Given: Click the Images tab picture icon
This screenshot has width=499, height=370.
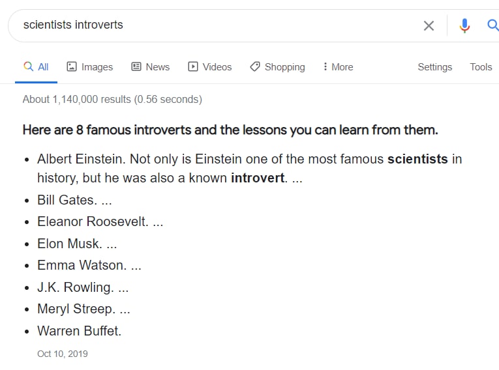Looking at the screenshot, I should (x=72, y=66).
